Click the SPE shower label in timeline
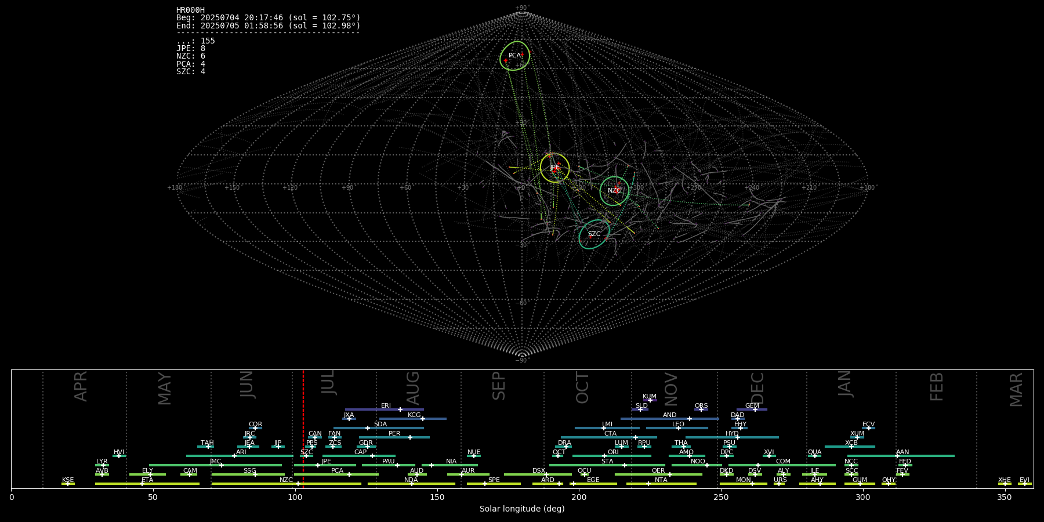The image size is (1044, 522). [x=494, y=480]
